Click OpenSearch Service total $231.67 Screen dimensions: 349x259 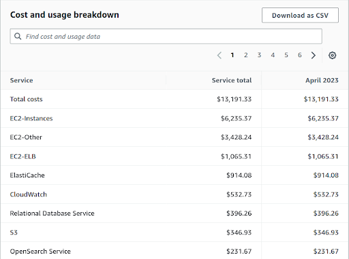tap(239, 252)
